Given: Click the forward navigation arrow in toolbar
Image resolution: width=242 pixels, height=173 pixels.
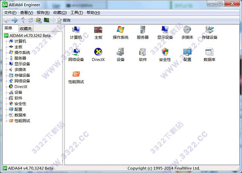Looking at the screenshot, I should (15, 20).
